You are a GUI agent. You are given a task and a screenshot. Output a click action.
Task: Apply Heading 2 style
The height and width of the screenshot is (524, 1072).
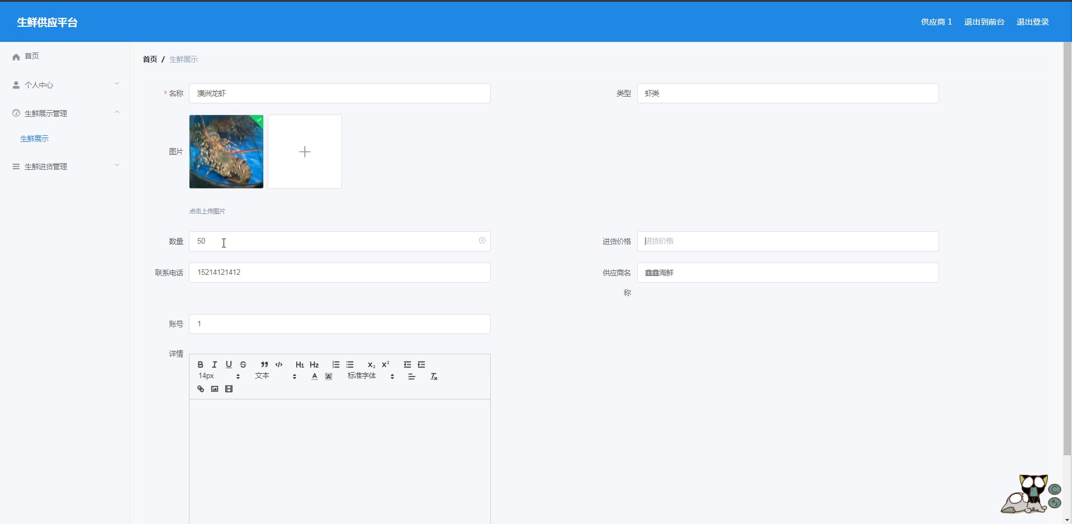click(x=314, y=365)
